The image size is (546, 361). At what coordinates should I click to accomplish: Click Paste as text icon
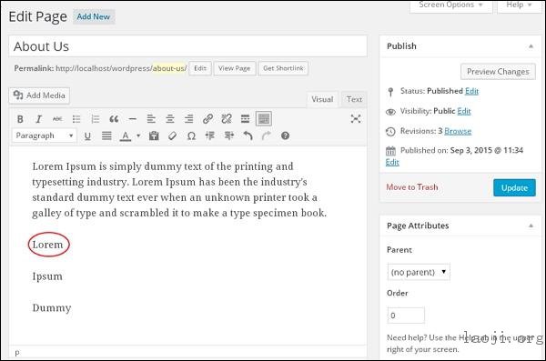pos(154,135)
